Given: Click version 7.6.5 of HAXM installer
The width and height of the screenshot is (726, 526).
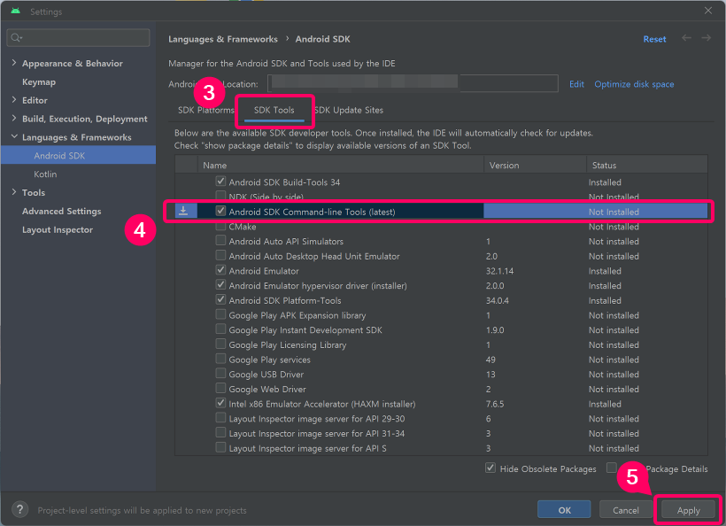Looking at the screenshot, I should (x=495, y=404).
